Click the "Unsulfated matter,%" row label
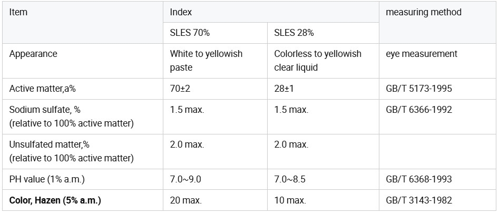Image resolution: width=499 pixels, height=213 pixels. [50, 144]
